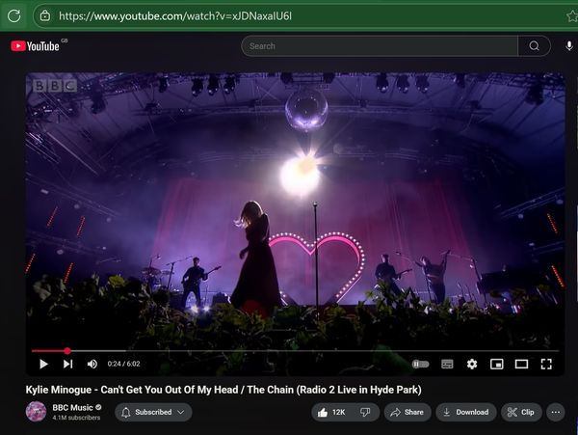
Task: Open the Subscribed notification dropdown
Action: pyautogui.click(x=153, y=412)
